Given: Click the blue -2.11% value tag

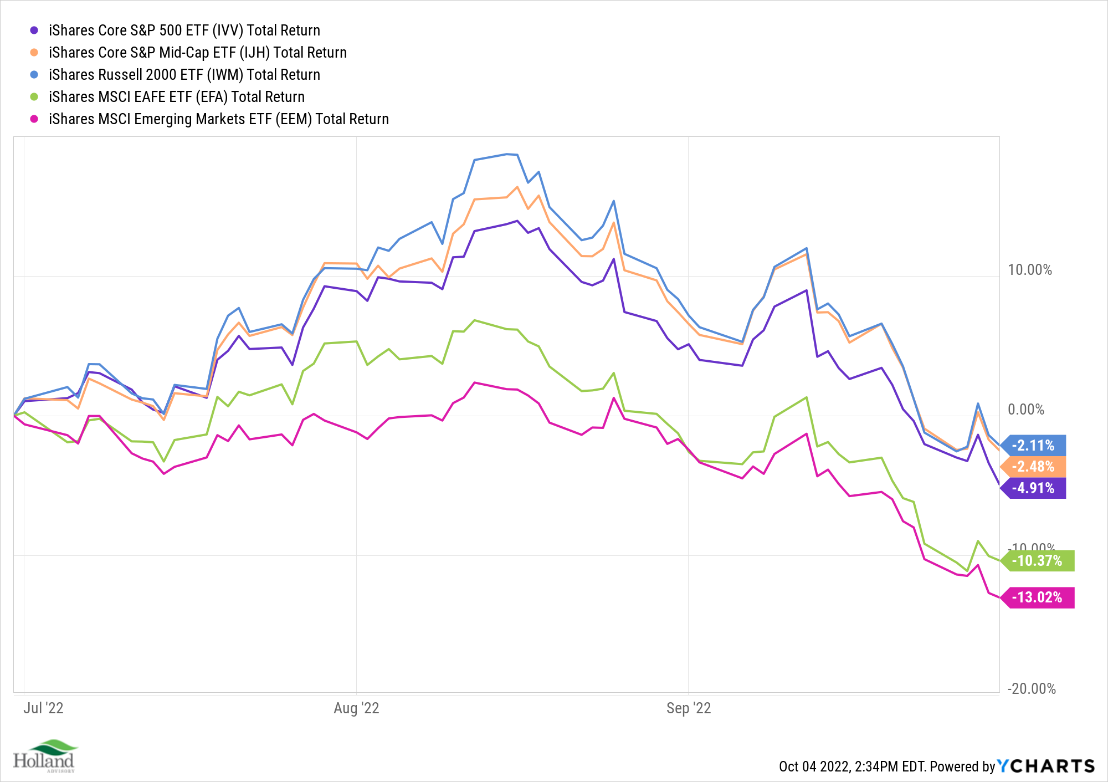Looking at the screenshot, I should click(x=1034, y=446).
